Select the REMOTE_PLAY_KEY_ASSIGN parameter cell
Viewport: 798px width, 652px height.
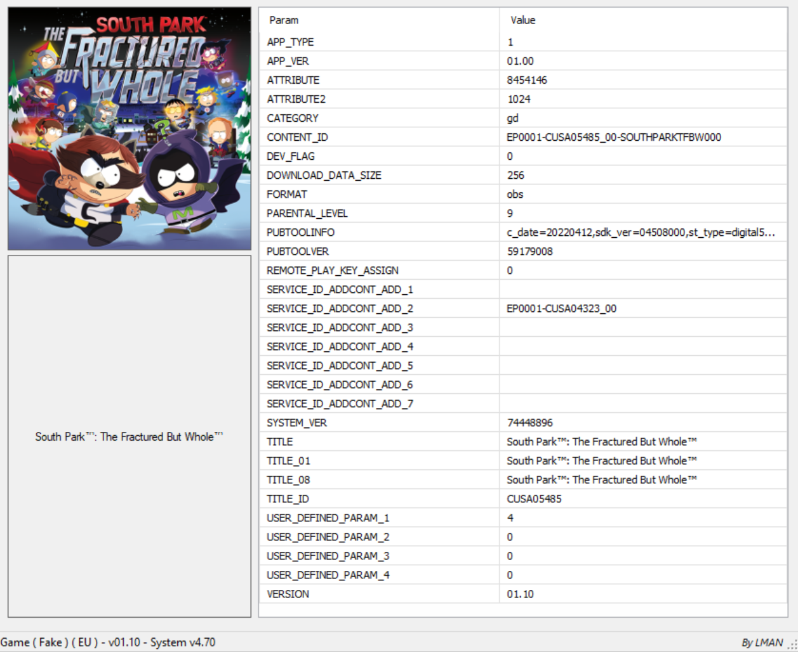[x=379, y=270]
